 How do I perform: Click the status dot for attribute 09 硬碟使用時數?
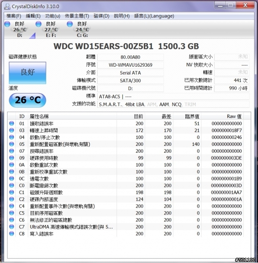[12, 158]
